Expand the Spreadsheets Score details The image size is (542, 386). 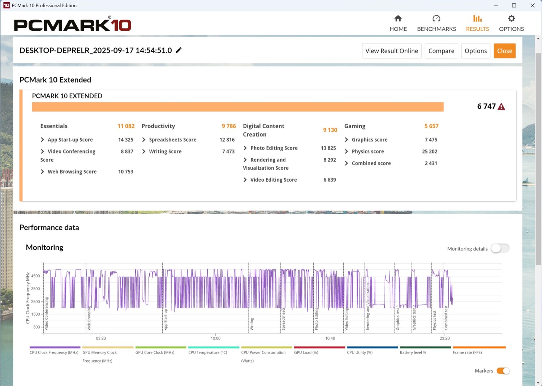tap(144, 140)
